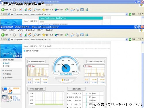Open the 도구(T) menu
The width and height of the screenshot is (144, 108).
pos(40,30)
